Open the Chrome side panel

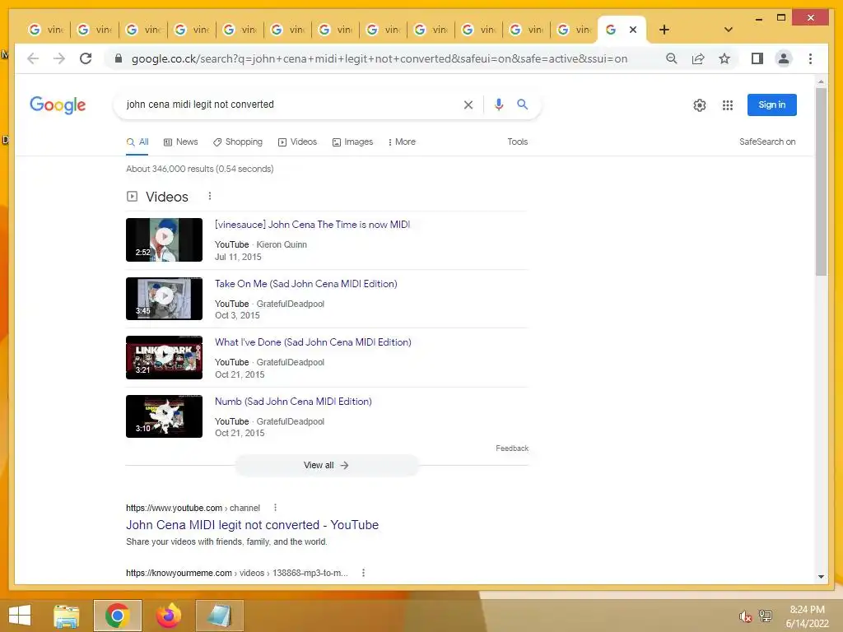(x=757, y=58)
